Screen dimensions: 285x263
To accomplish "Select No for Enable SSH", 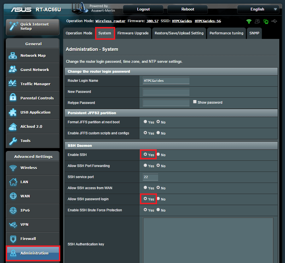I will 158,155.
